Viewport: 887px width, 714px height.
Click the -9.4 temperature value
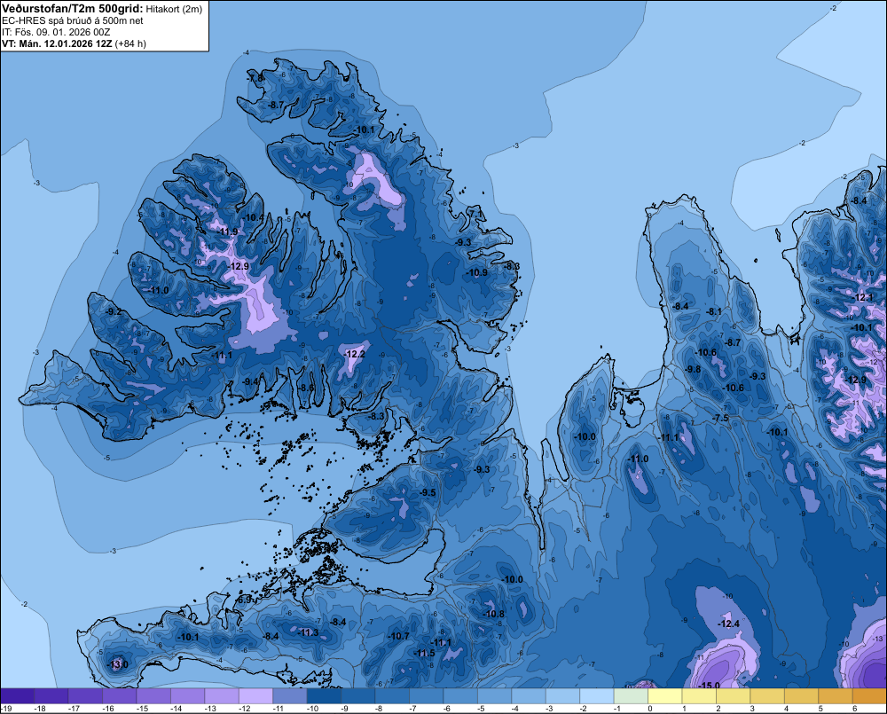pyautogui.click(x=250, y=381)
